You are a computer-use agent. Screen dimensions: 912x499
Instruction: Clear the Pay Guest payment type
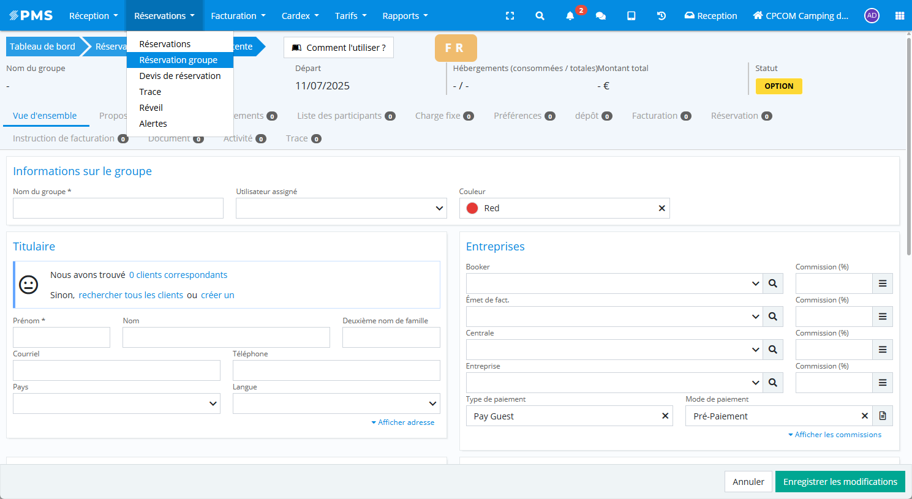coord(665,416)
